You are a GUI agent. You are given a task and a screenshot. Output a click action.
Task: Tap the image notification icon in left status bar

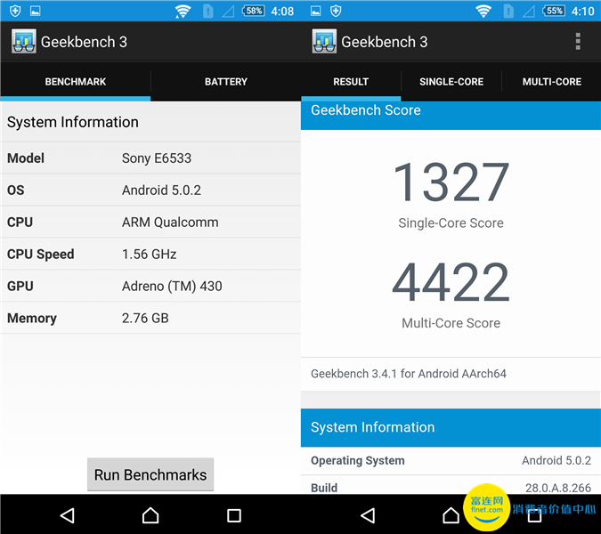tap(36, 11)
